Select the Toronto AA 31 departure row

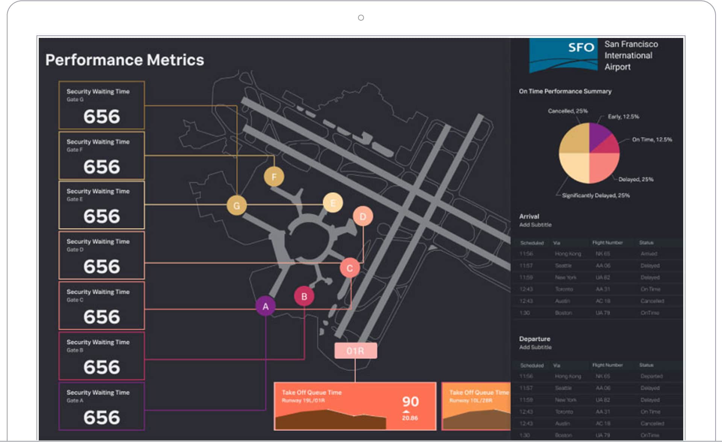point(598,412)
